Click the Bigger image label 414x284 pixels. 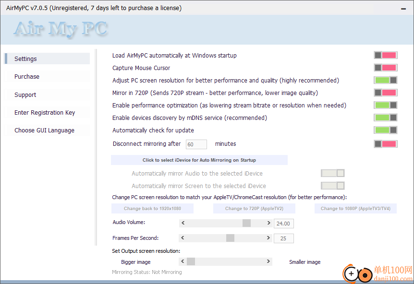[x=136, y=262]
